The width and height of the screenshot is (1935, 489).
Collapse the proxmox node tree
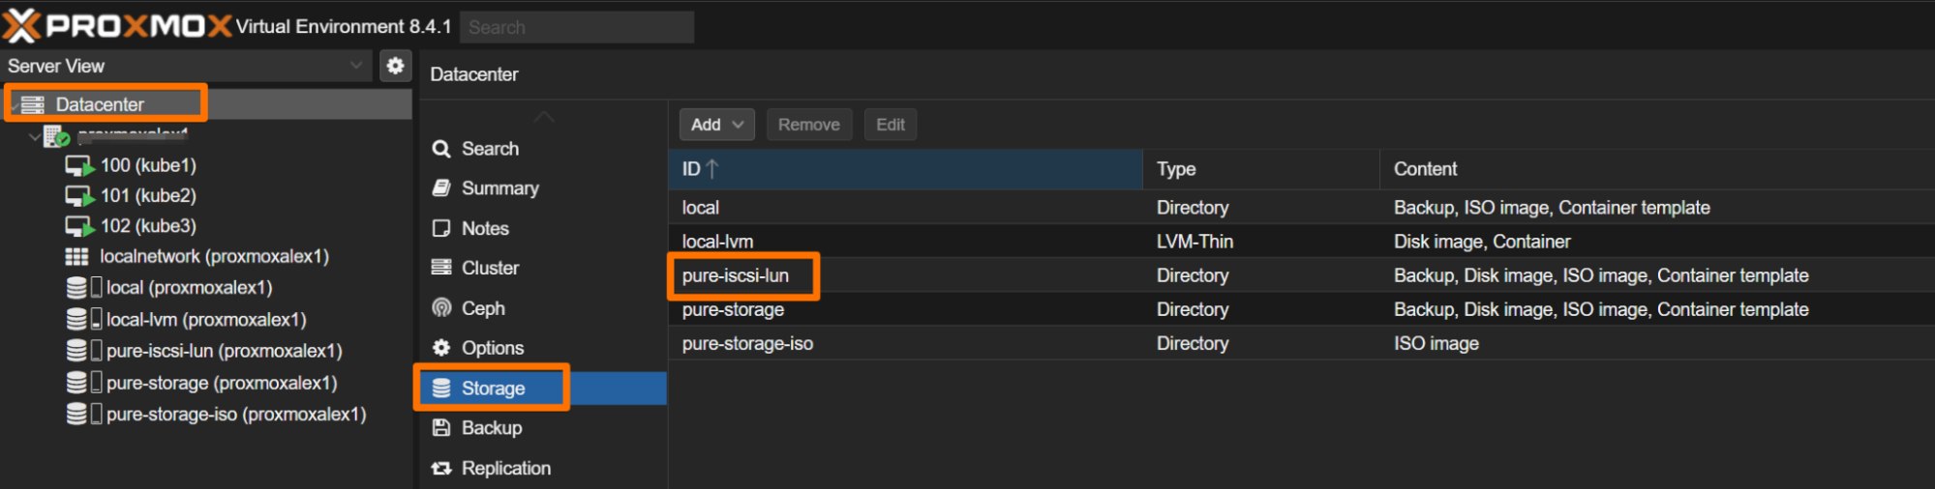click(35, 137)
